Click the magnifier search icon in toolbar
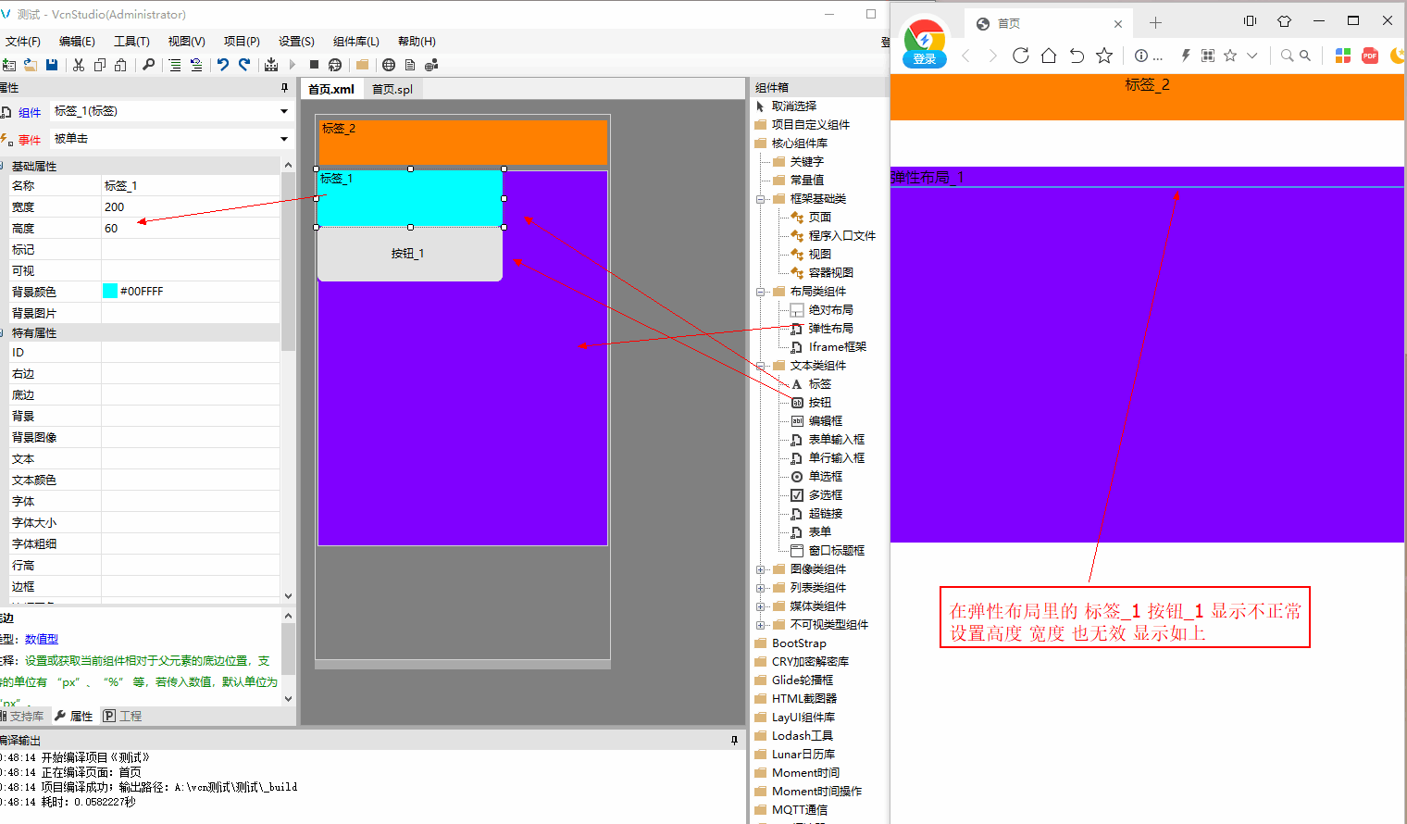Screen dimensions: 1407x824 pos(148,65)
